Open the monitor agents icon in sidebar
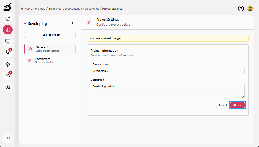259x147 pixels. tap(8, 41)
